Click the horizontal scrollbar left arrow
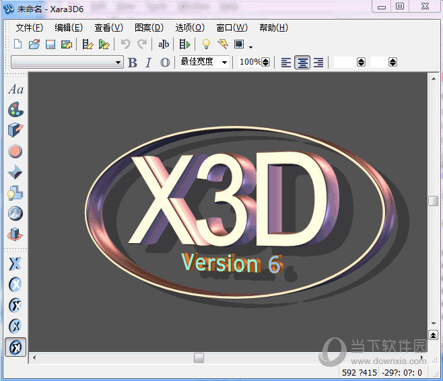This screenshot has width=443, height=381. coord(34,358)
